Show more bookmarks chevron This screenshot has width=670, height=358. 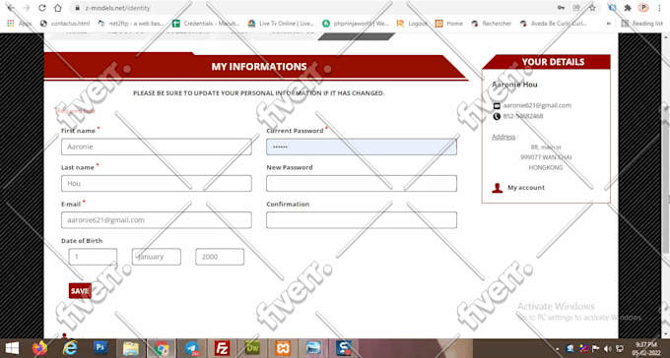coord(609,24)
